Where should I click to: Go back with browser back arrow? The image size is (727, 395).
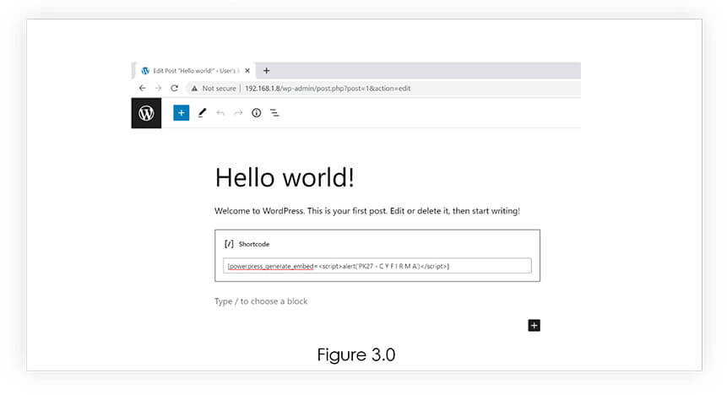pyautogui.click(x=143, y=88)
